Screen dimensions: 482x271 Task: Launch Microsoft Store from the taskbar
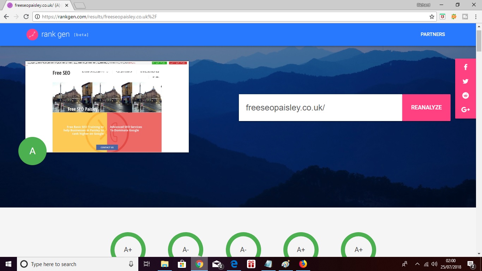pos(182,264)
